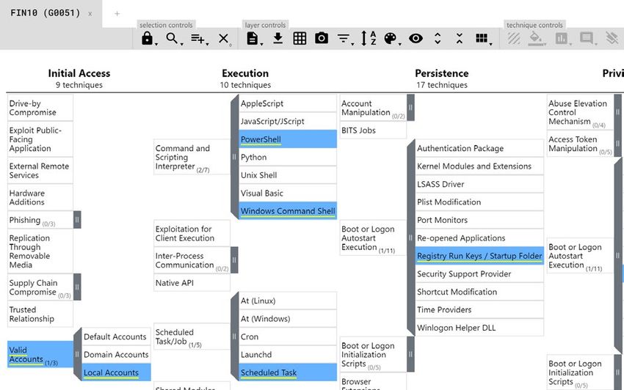Open the search techniques magnifier icon

pyautogui.click(x=172, y=38)
